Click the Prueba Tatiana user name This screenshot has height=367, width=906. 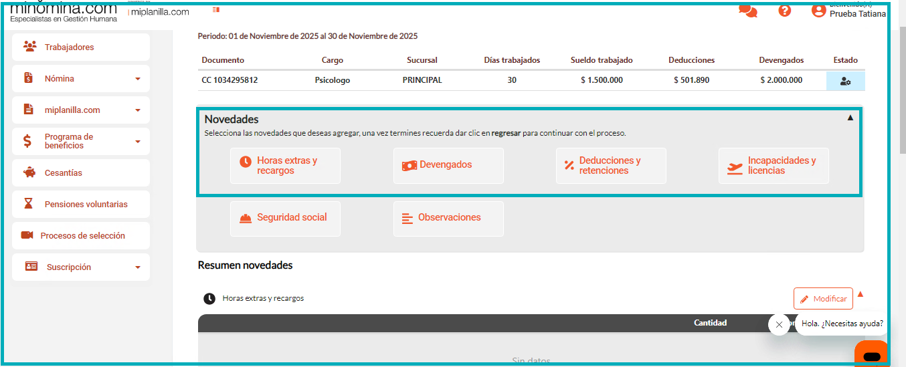pos(858,14)
